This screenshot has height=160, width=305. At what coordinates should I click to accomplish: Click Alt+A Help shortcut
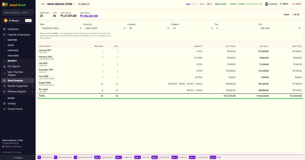pyautogui.click(x=215, y=157)
